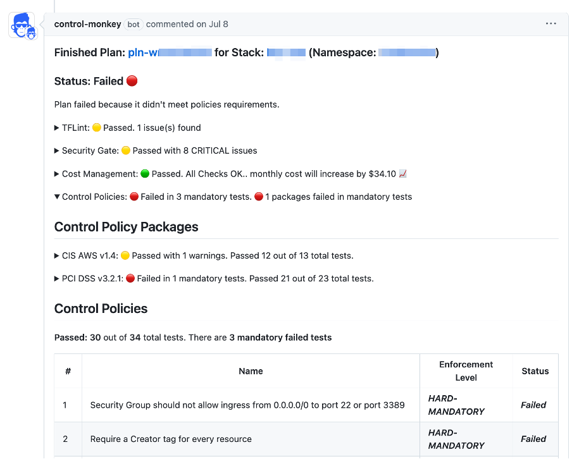Open the comment options ellipsis menu
The width and height of the screenshot is (572, 459).
[551, 23]
